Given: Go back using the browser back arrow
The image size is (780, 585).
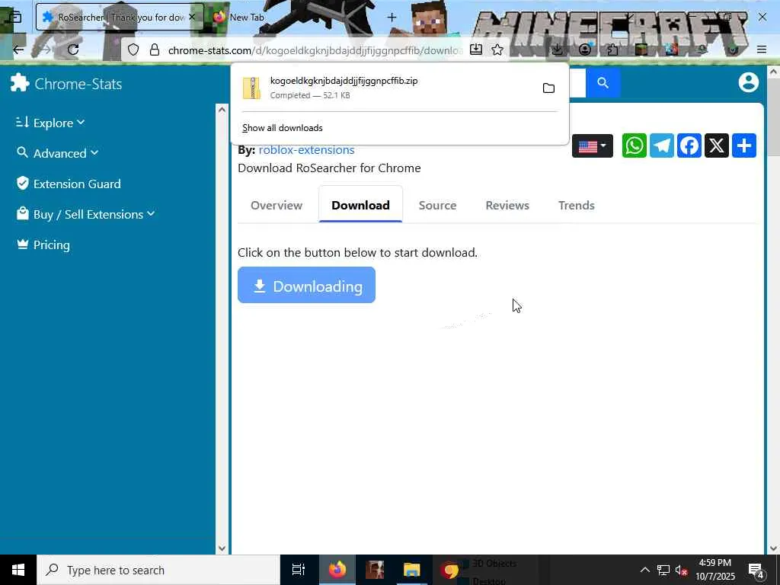Looking at the screenshot, I should click(x=18, y=50).
